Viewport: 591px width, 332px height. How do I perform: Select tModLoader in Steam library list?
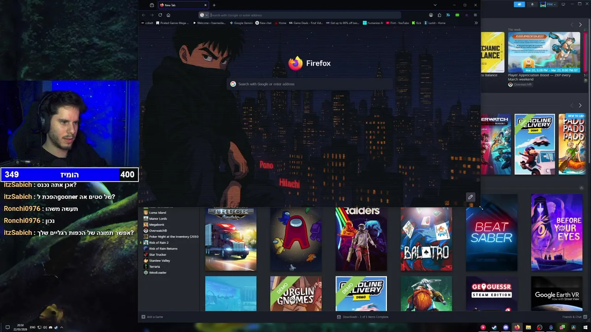[155, 273]
